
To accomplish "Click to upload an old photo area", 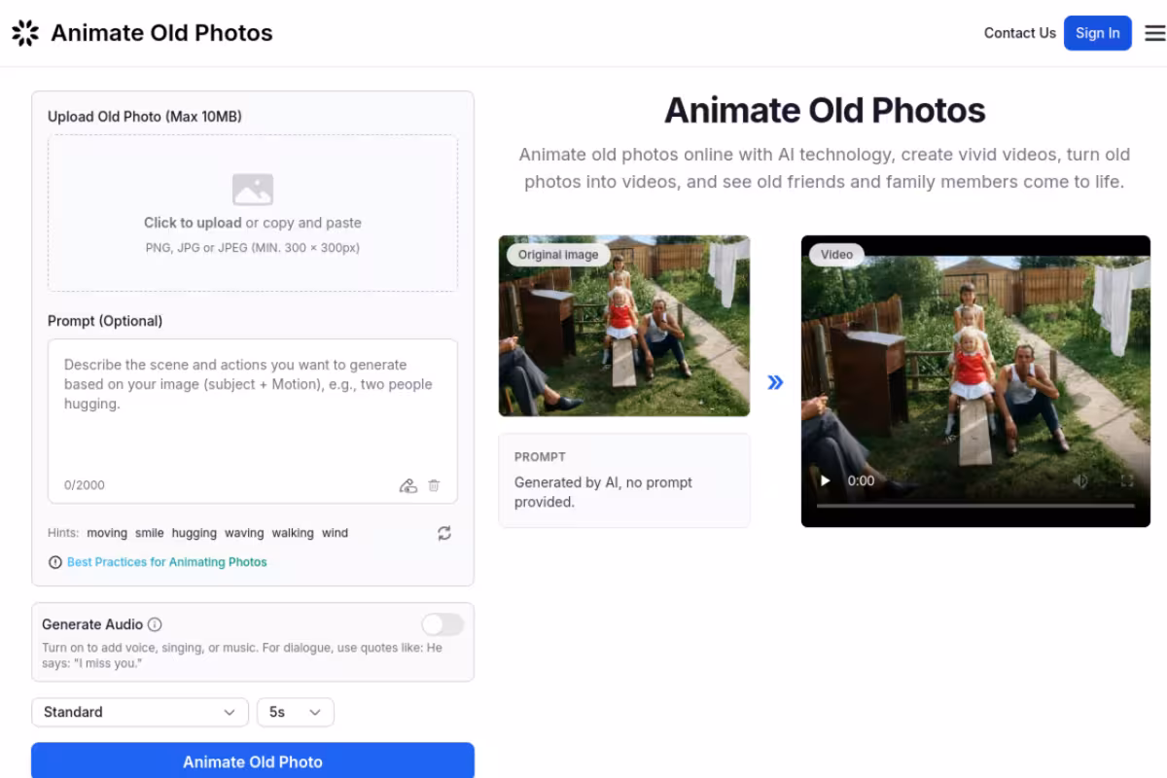I will [x=253, y=213].
